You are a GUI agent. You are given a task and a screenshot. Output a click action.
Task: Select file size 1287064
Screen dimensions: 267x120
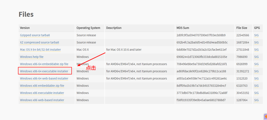pos(242,100)
